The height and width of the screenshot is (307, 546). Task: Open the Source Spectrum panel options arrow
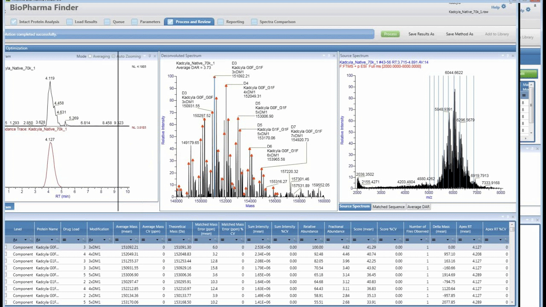pyautogui.click(x=502, y=56)
